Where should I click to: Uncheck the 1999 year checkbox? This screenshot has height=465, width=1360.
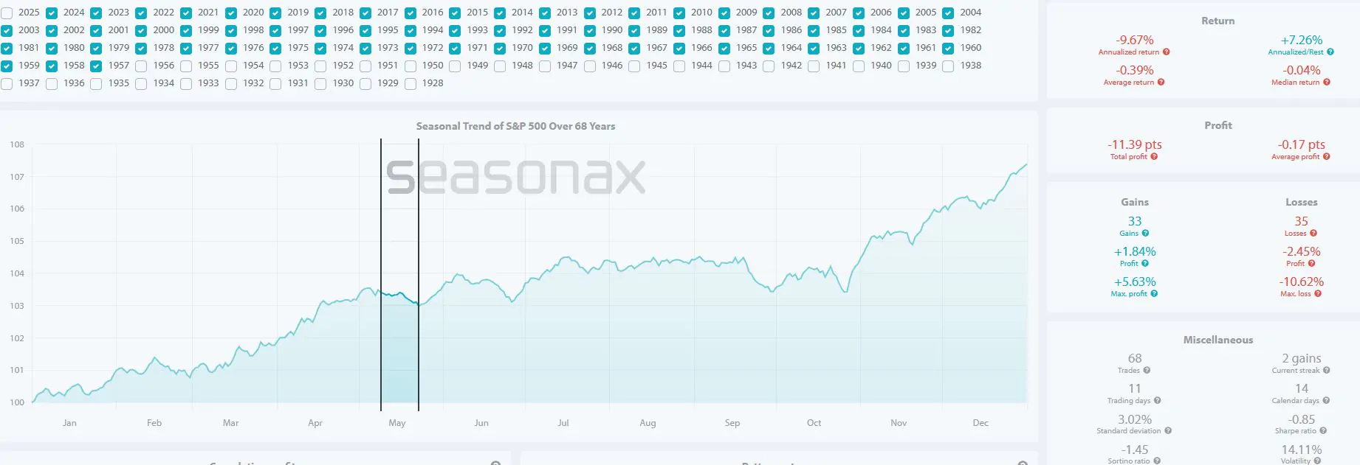pyautogui.click(x=186, y=31)
